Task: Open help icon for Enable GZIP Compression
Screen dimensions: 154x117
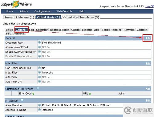Action: pyautogui.click(x=39, y=52)
